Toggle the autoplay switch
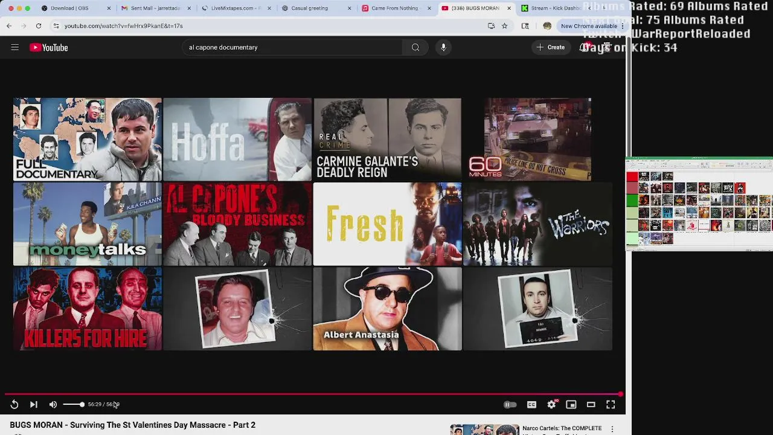The image size is (773, 435). coord(510,405)
